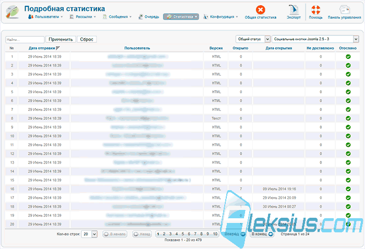
Task: Click the green sent checkmark in row 12
Action: pos(348,154)
